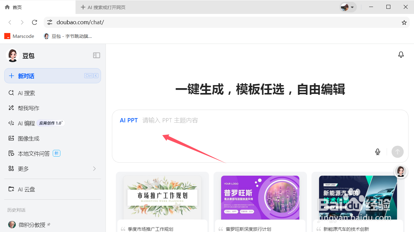Viewport: 414px width, 232px height.
Task: Click the 新能源汽车的技术创新 caption
Action: coord(346,229)
